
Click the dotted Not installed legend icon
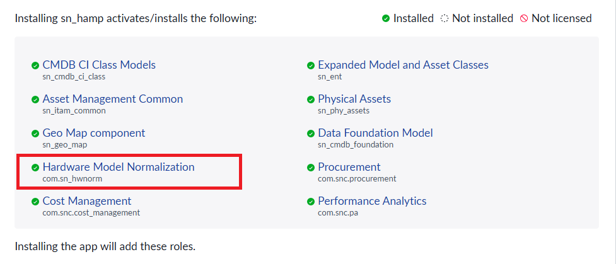point(445,19)
